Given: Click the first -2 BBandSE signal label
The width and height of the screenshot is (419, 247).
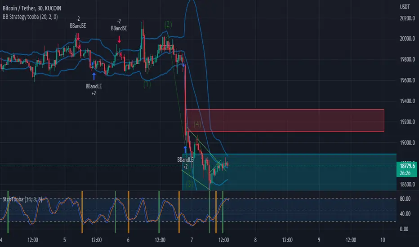Looking at the screenshot, I should (x=78, y=22).
